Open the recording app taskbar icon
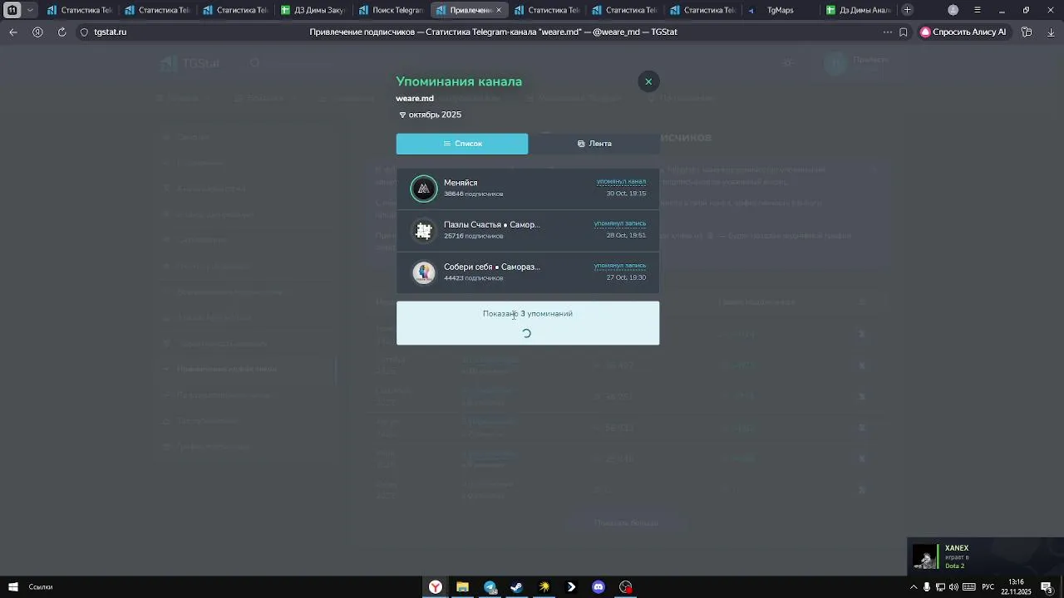Image resolution: width=1064 pixels, height=598 pixels. pos(626,587)
